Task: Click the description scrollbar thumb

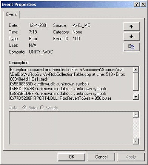Action: (136, 82)
